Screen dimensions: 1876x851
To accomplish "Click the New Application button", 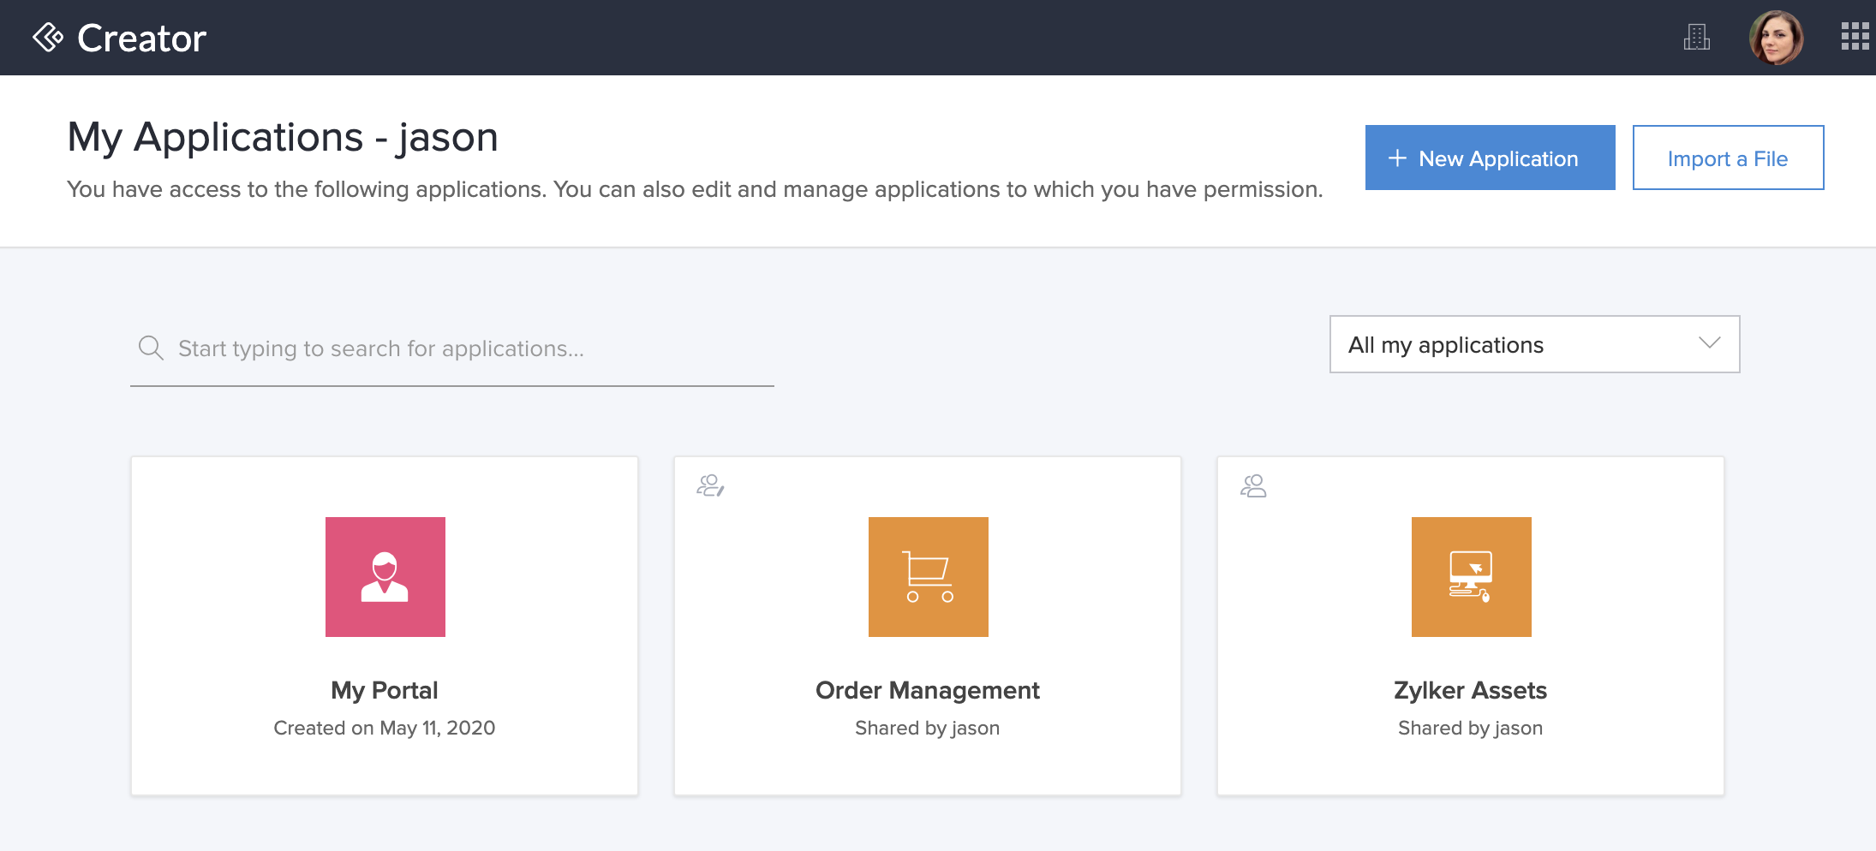I will [x=1490, y=158].
